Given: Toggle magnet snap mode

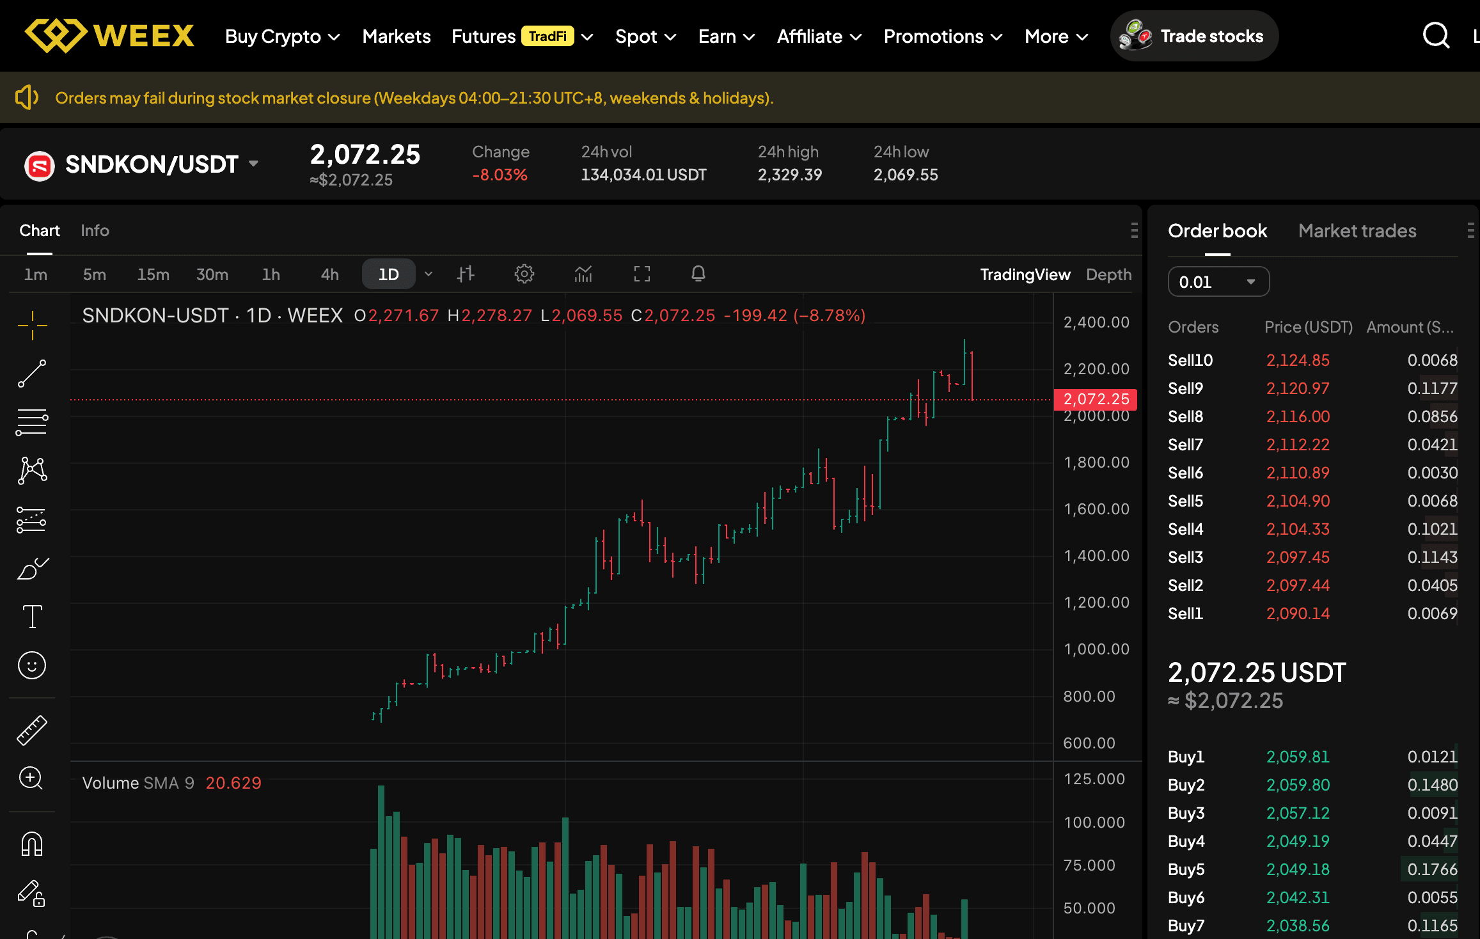Looking at the screenshot, I should pos(32,844).
